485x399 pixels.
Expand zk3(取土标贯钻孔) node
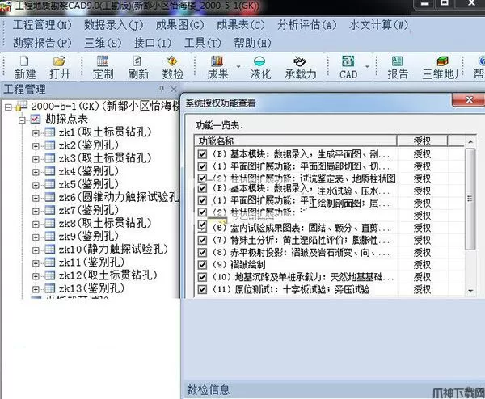tap(36, 159)
